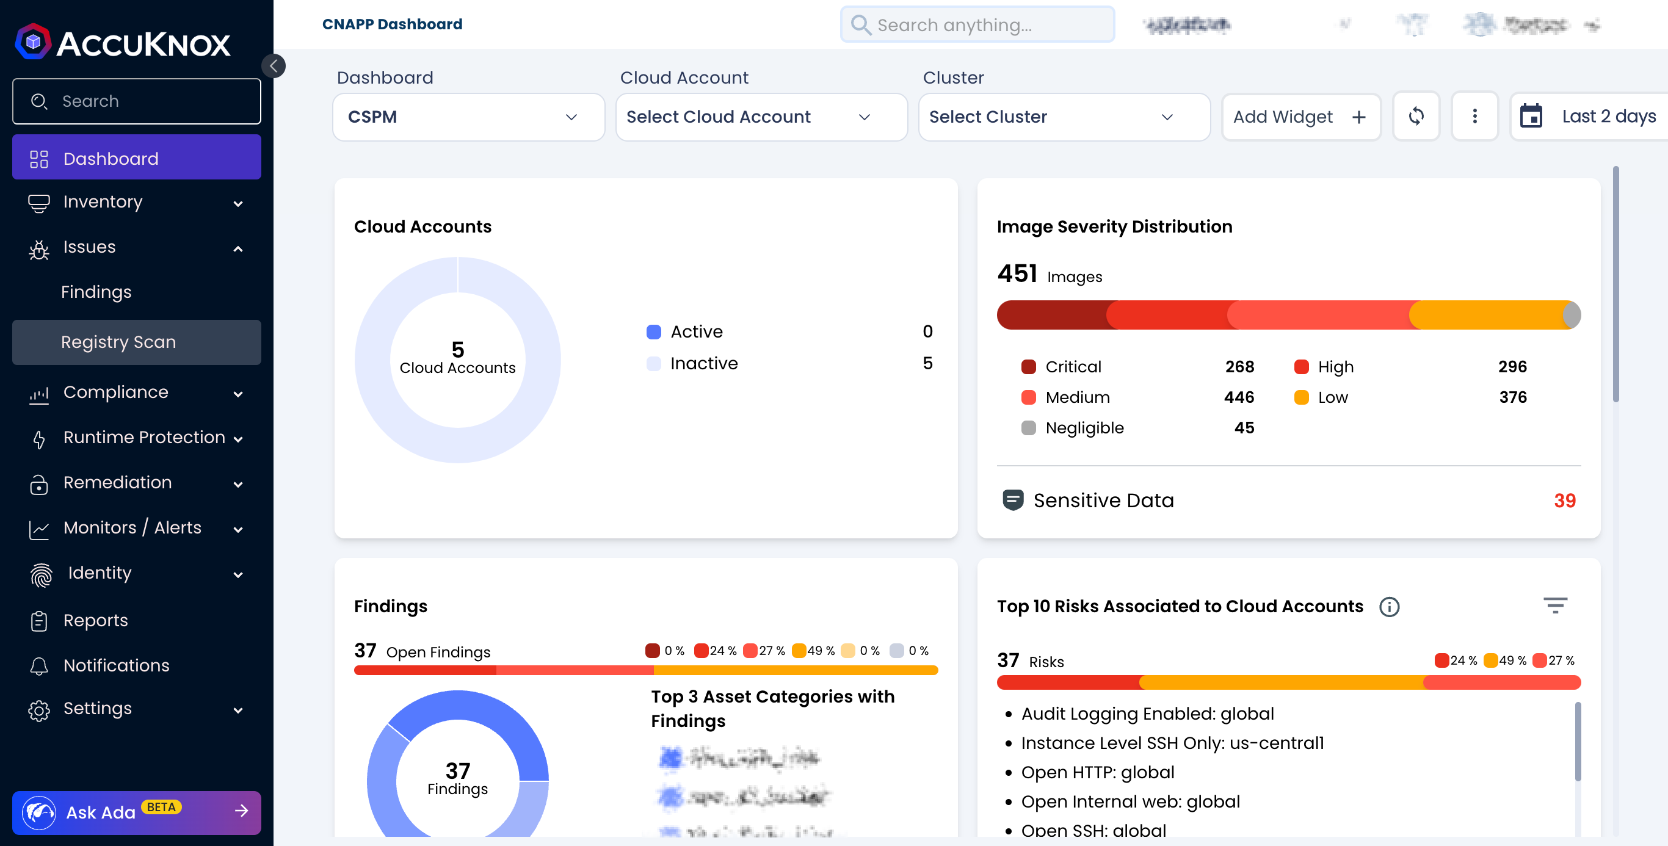1668x846 pixels.
Task: Click the Inactive legend color swatch
Action: pyautogui.click(x=654, y=363)
